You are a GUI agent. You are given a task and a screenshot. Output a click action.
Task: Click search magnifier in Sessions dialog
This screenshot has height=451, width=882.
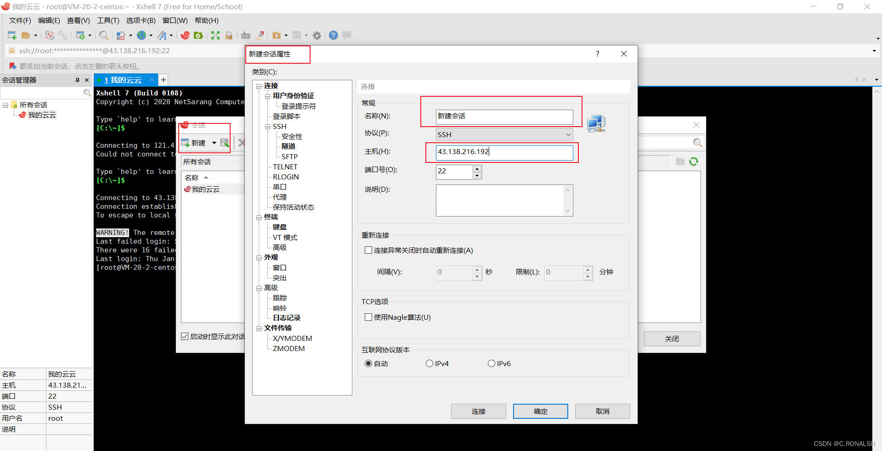tap(697, 143)
